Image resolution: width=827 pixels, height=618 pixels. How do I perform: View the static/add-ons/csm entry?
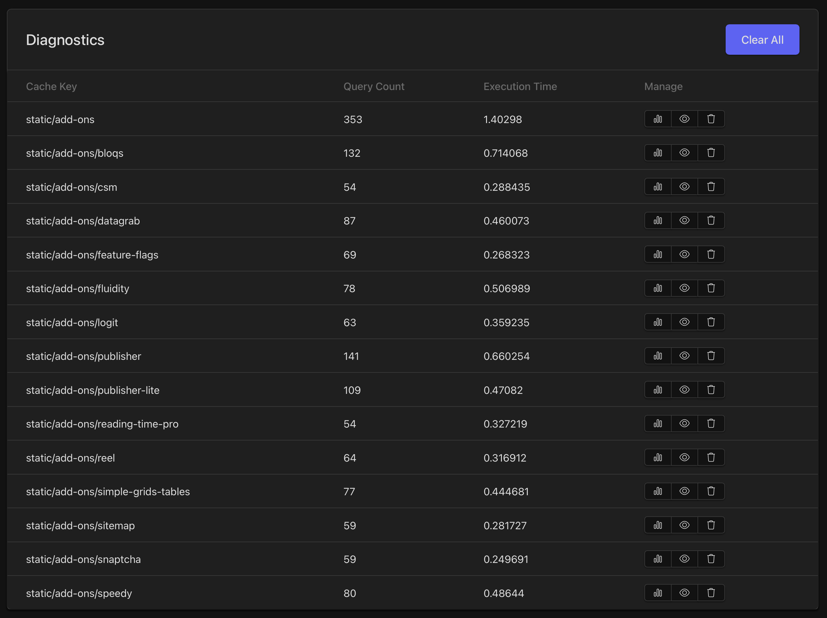point(684,187)
